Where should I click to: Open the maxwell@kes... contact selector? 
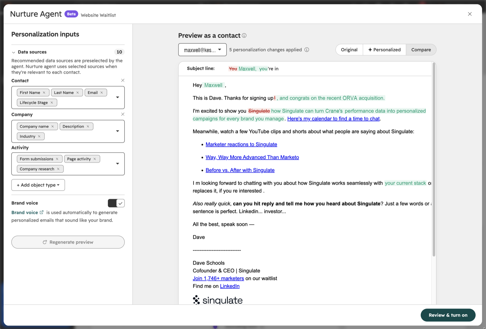point(202,50)
